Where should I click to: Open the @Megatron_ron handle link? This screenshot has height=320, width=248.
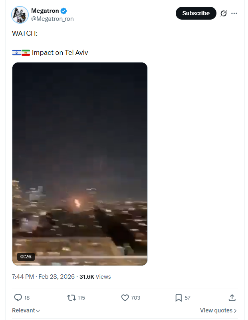point(52,19)
